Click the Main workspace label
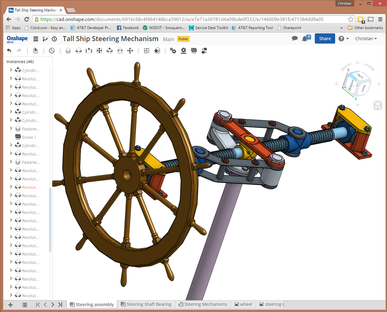The width and height of the screenshot is (387, 312). (x=168, y=39)
